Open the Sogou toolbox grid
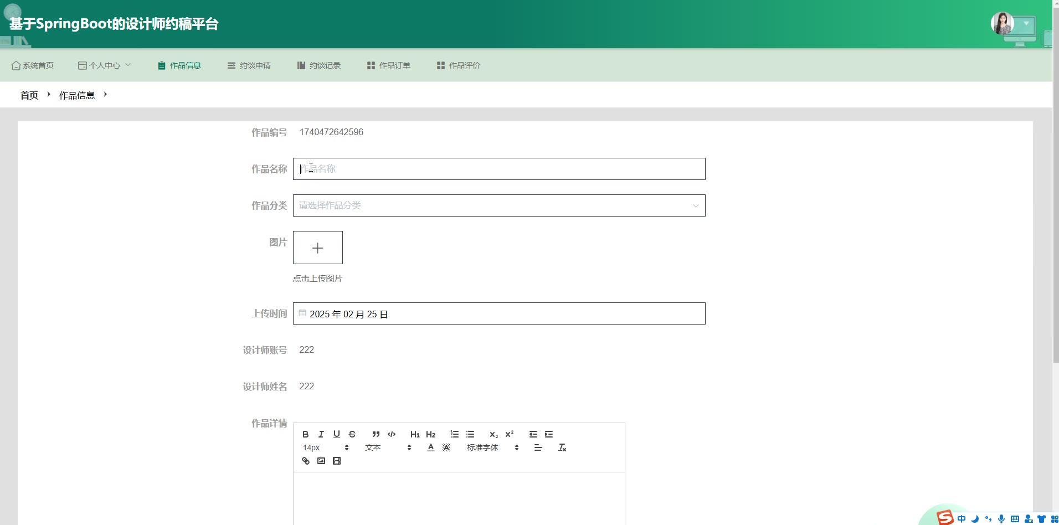The height and width of the screenshot is (525, 1059). tap(1054, 519)
